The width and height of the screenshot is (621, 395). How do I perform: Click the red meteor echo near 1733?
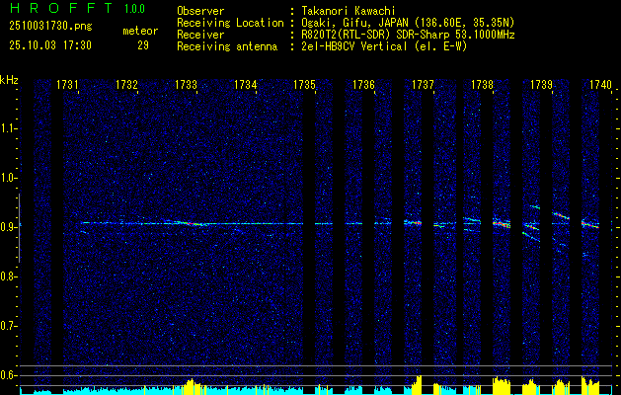[191, 223]
